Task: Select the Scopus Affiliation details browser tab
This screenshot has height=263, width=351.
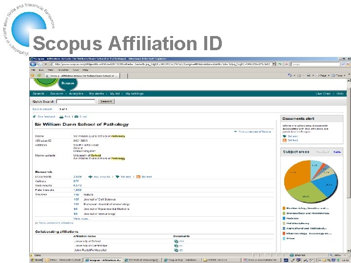Action: (82, 76)
